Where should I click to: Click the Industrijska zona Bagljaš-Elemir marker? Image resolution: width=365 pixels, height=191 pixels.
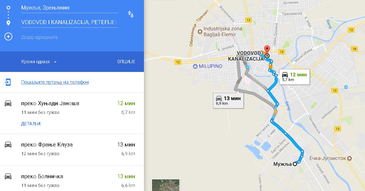click(200, 32)
